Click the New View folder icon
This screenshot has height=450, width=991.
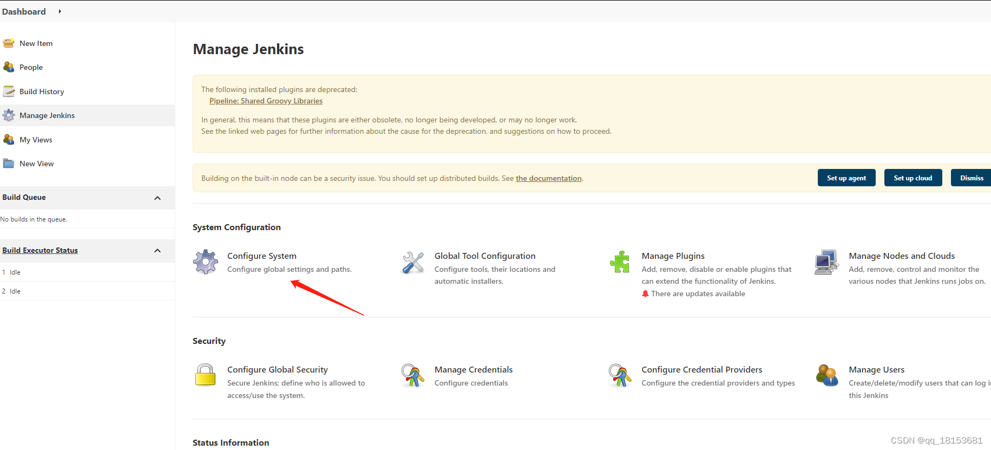[9, 164]
